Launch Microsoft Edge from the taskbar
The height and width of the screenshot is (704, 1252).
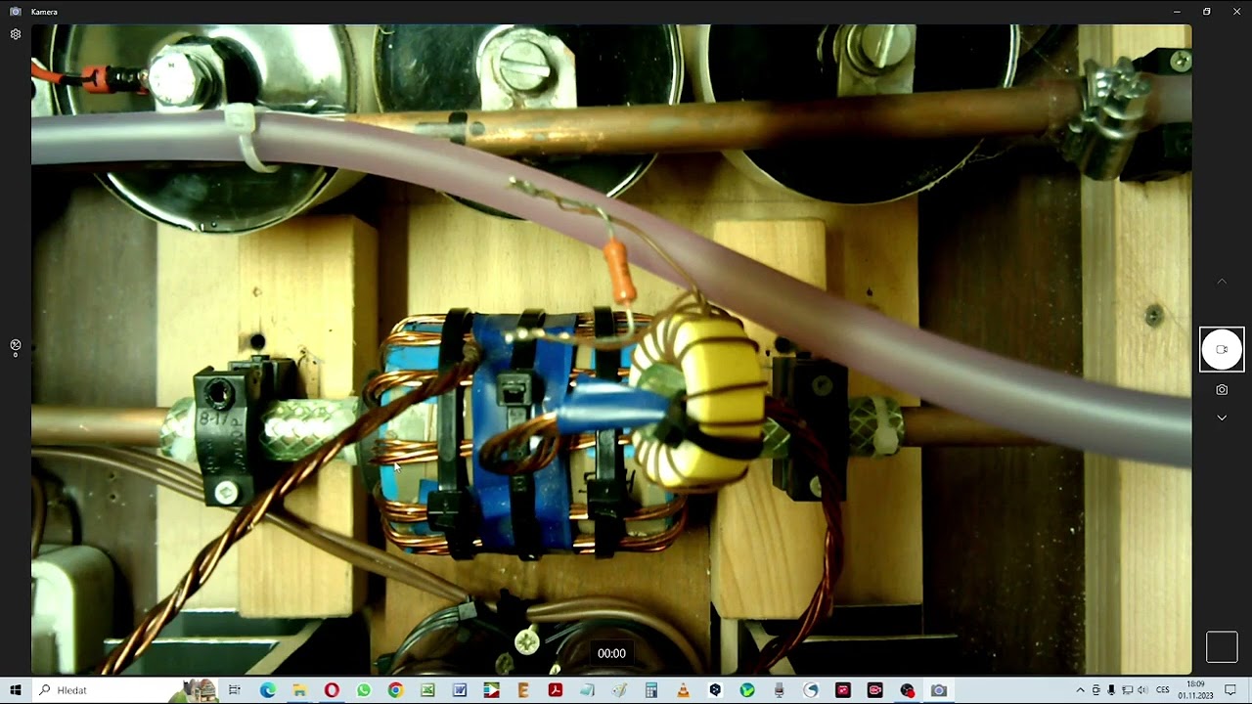(x=267, y=690)
